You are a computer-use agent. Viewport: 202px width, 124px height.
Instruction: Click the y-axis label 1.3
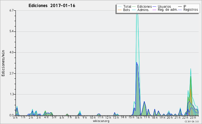click(11, 94)
